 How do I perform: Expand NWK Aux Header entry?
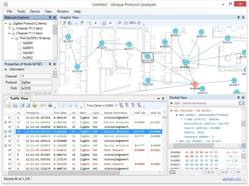pos(177,141)
